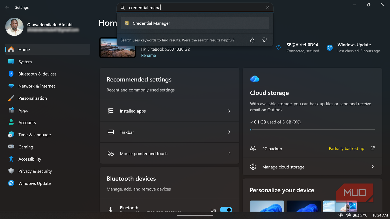Go to Accounts settings
390x219 pixels.
click(x=48, y=123)
